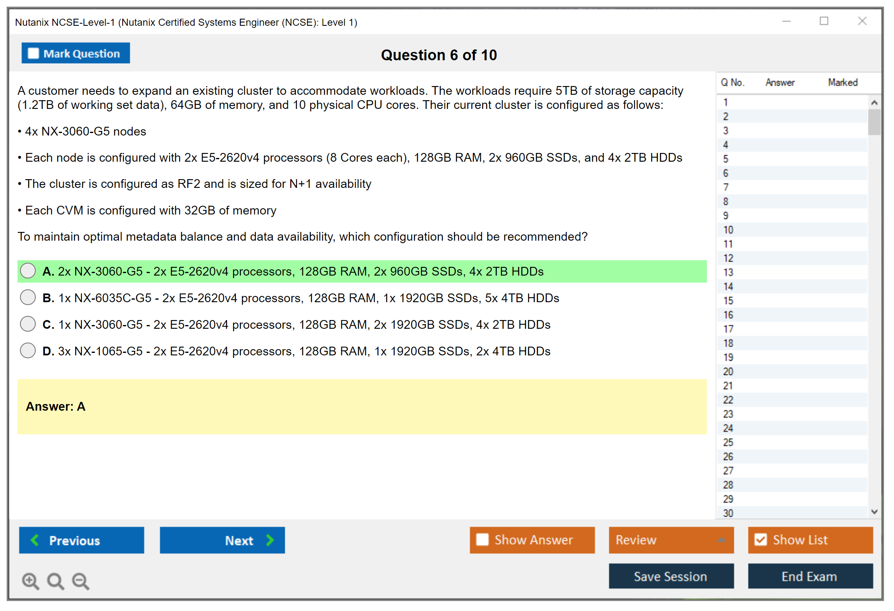894x611 pixels.
Task: Click the End Exam button
Action: coord(810,576)
